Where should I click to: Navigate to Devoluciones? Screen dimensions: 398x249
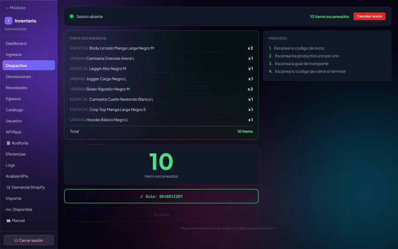[x=29, y=77]
